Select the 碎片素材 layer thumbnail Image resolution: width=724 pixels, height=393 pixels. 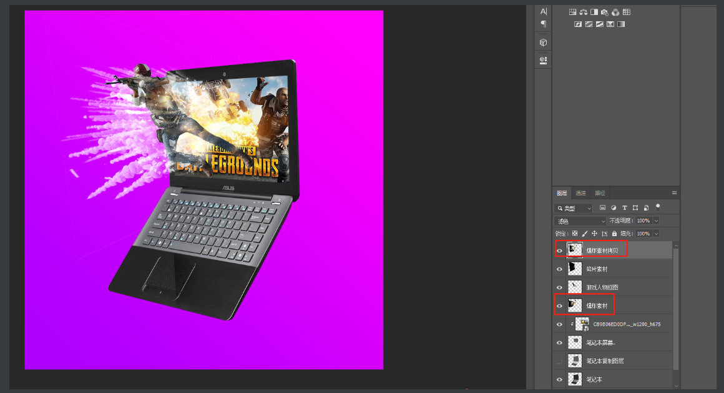click(x=575, y=268)
